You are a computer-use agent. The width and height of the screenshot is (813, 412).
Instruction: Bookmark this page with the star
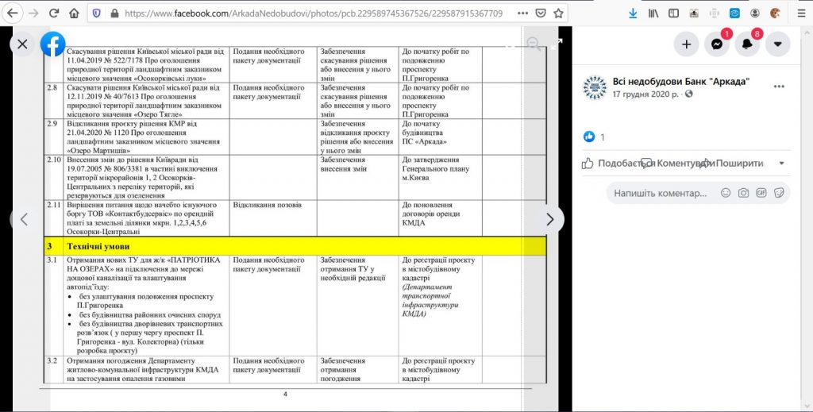coord(558,13)
